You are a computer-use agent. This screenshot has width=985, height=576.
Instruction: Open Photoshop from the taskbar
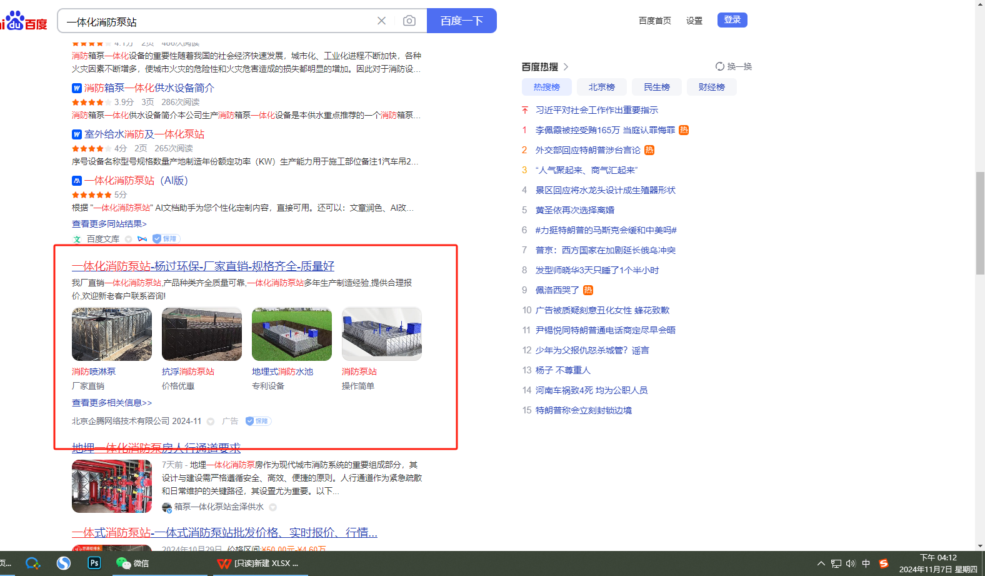pyautogui.click(x=94, y=563)
